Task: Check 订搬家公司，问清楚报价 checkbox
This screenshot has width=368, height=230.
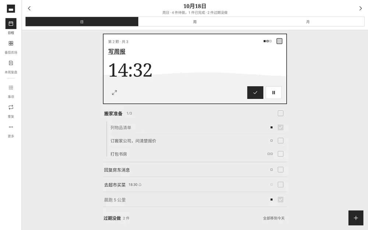Action: pos(280,141)
